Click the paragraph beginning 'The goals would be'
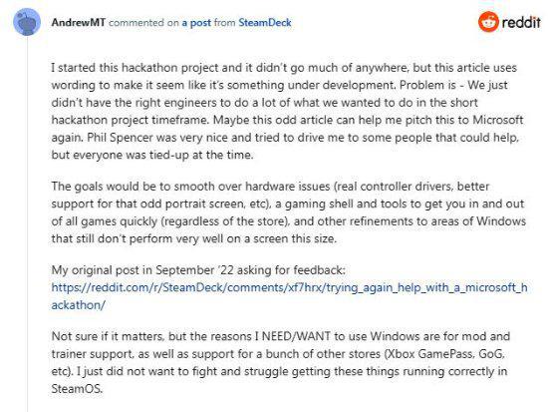Screen dimensions: 548x412 [x=289, y=212]
